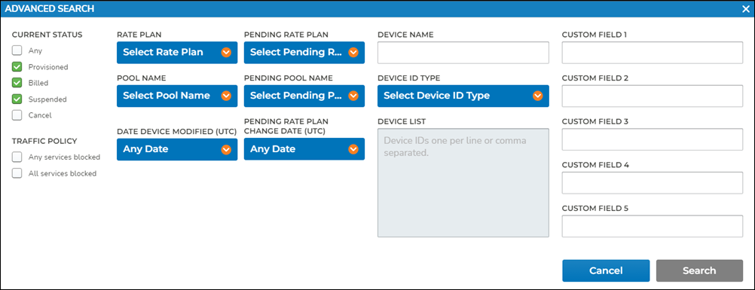
Task: Click the ADVANCED SEARCH title text
Action: pos(50,9)
